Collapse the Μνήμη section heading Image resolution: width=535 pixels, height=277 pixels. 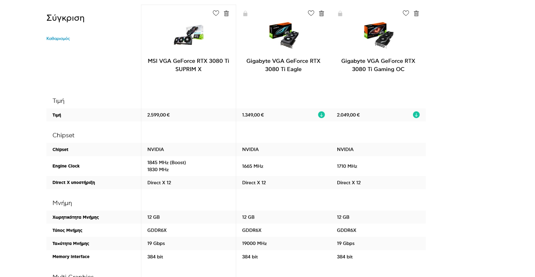(x=62, y=203)
